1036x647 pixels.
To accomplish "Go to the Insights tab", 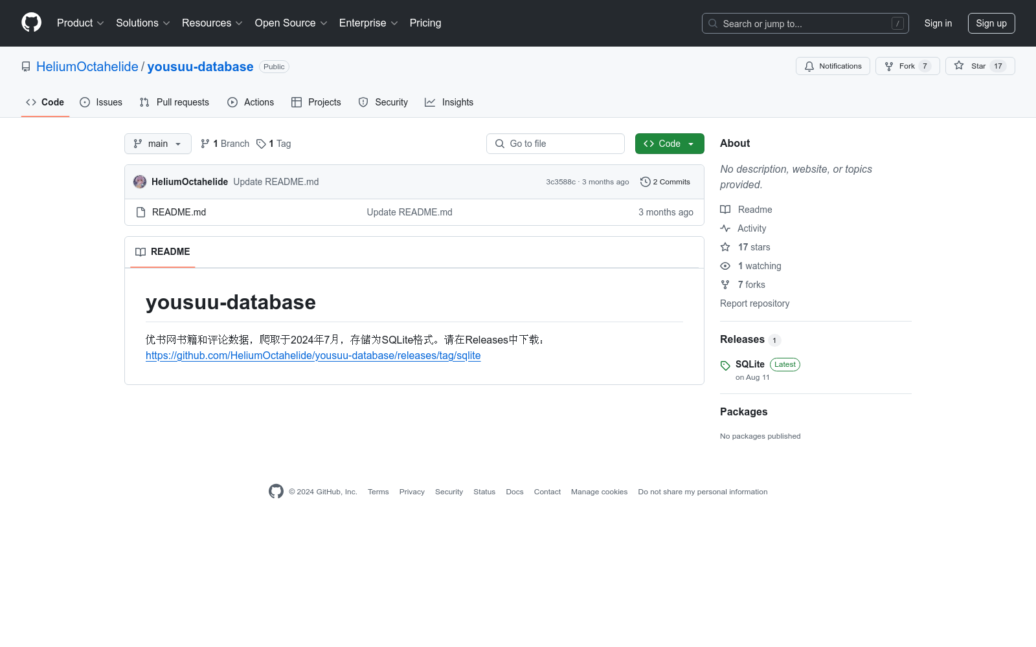I will (x=449, y=102).
